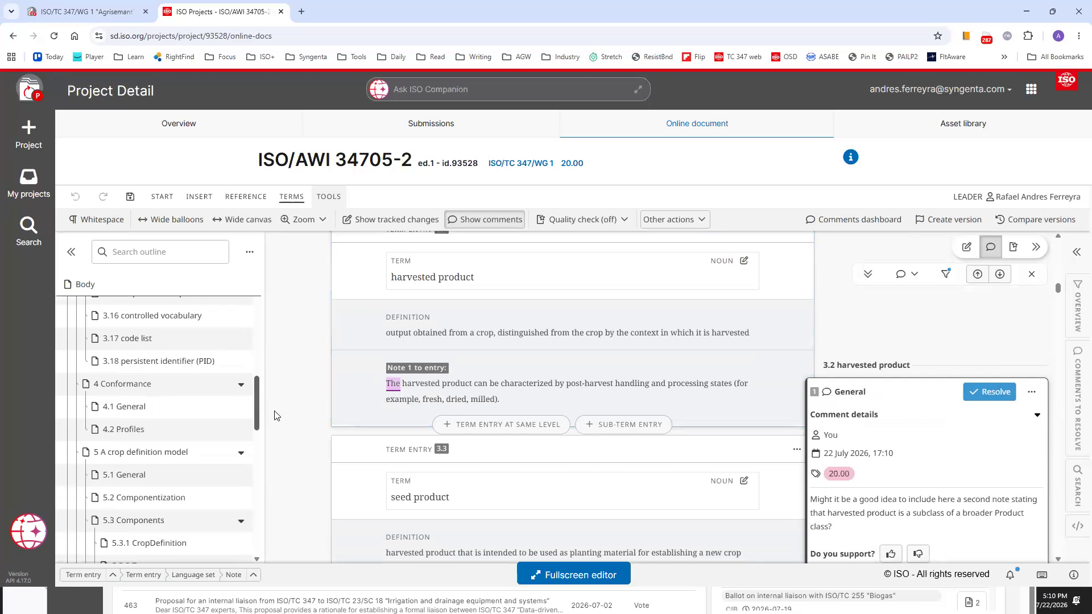Save document with floppy icon
The width and height of the screenshot is (1092, 614).
(130, 197)
